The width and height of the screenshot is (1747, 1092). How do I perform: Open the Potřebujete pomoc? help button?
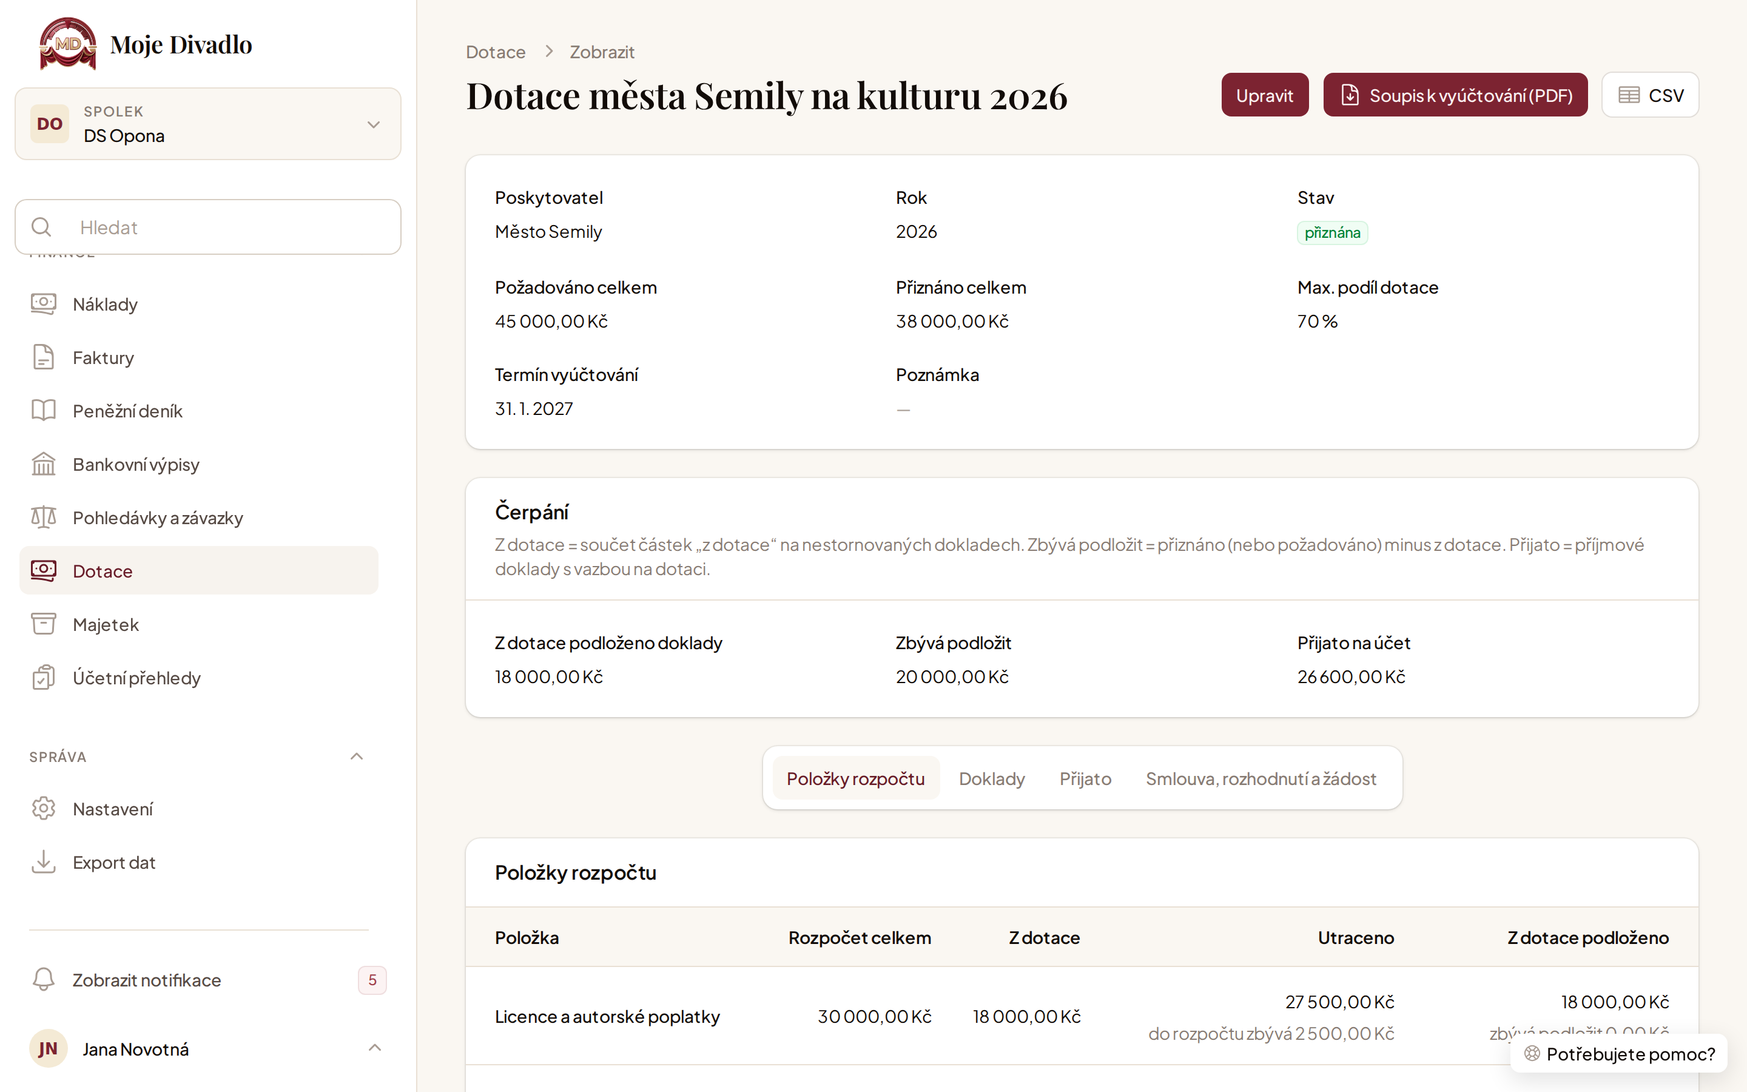(x=1618, y=1054)
